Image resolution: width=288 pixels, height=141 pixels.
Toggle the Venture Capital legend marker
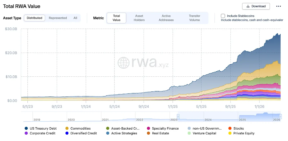(x=189, y=133)
